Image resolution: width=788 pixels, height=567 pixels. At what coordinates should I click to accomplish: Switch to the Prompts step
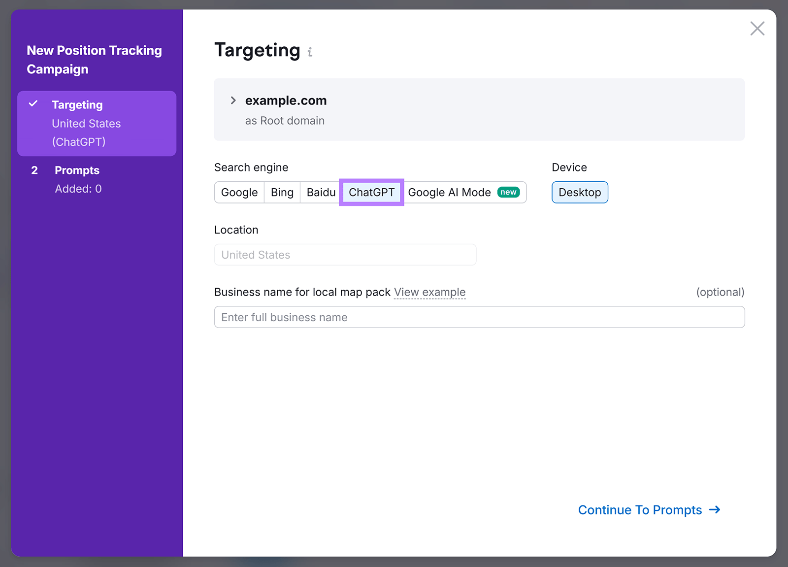click(77, 170)
